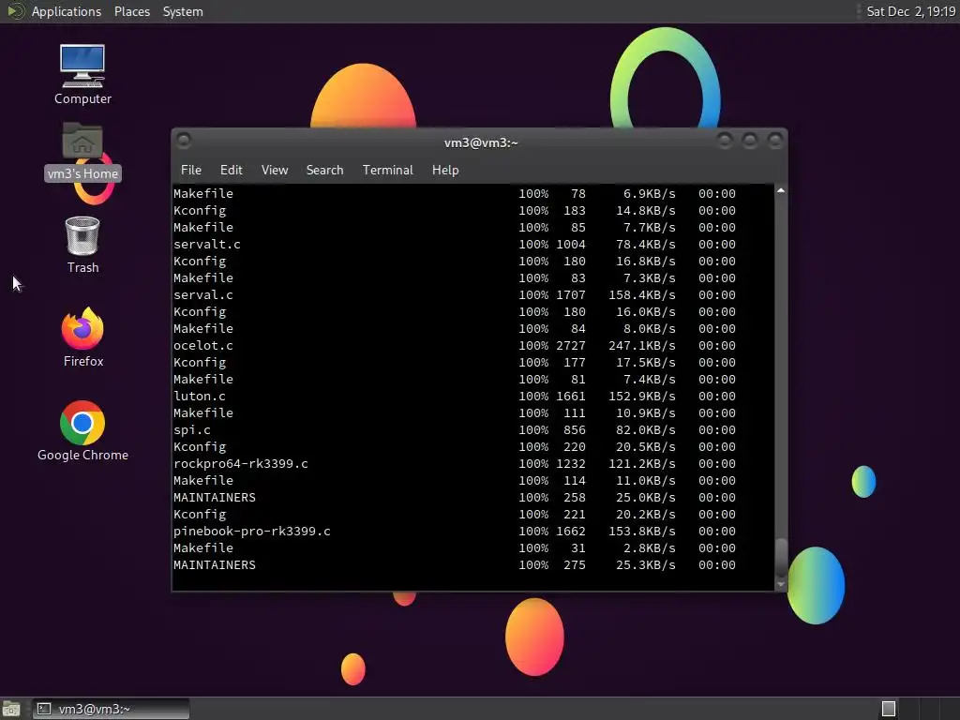960x720 pixels.
Task: Click the MATE logo icon beside Applications
Action: [x=15, y=11]
